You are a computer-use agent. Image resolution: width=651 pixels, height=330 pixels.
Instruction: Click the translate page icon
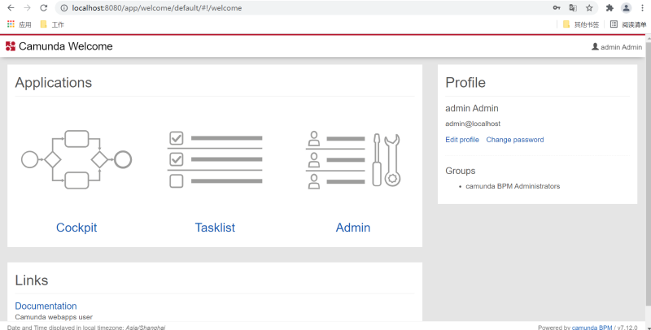tap(573, 8)
